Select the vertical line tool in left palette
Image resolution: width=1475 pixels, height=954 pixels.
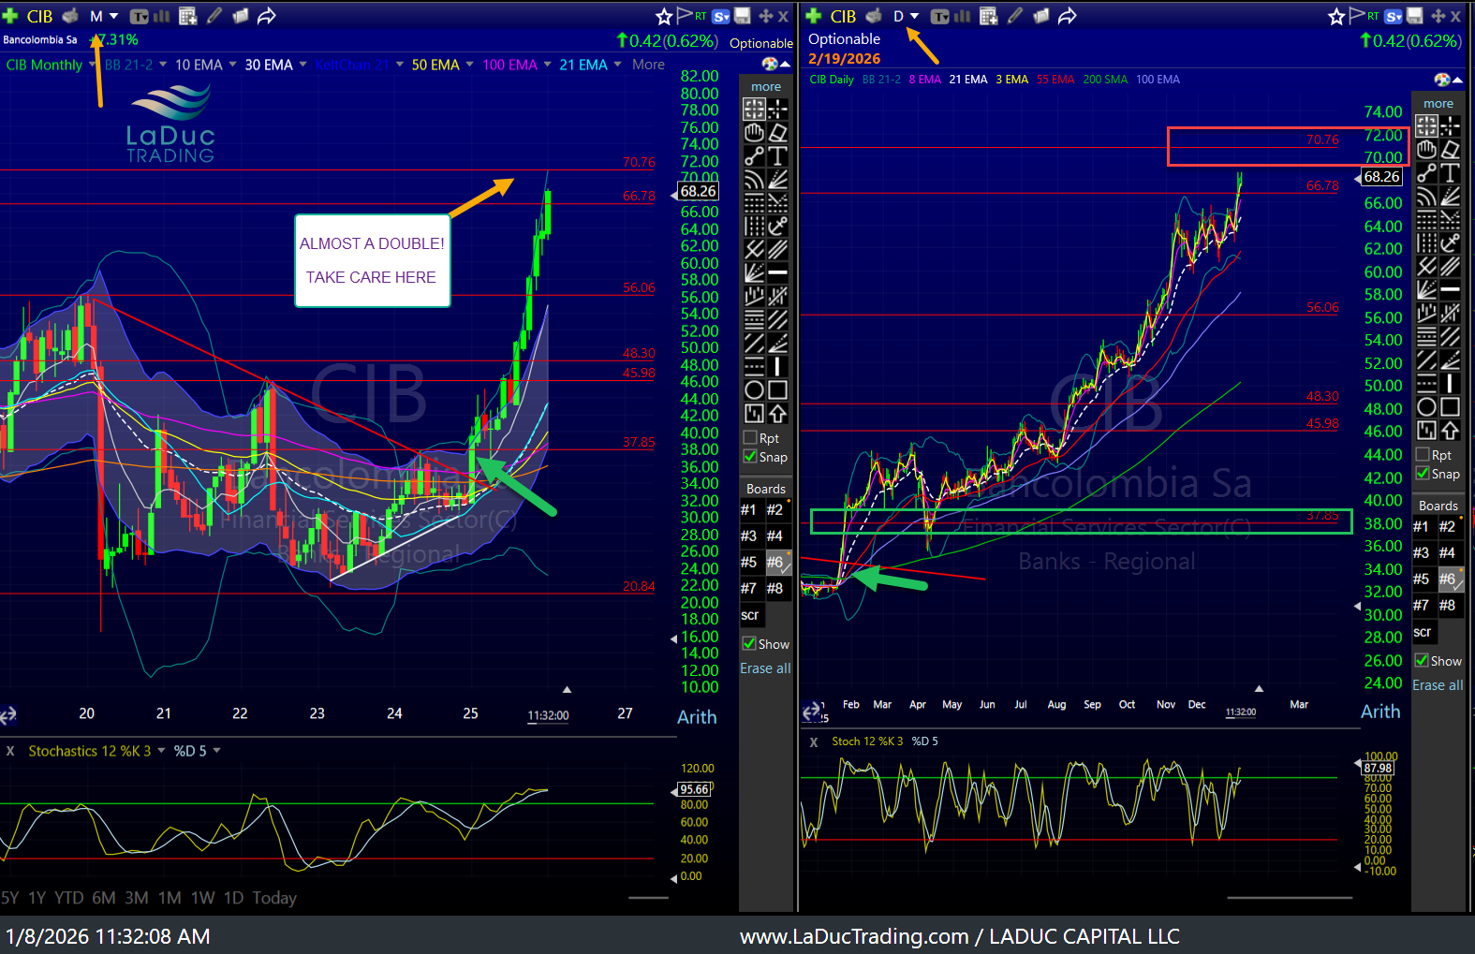pos(778,367)
